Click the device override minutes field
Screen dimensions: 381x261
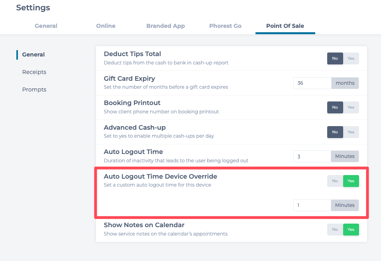[x=312, y=205]
